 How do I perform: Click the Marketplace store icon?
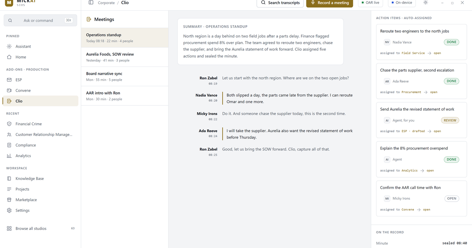tap(9, 200)
